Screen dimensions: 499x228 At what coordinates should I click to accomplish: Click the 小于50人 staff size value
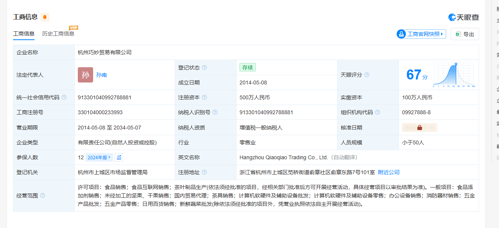(x=413, y=142)
